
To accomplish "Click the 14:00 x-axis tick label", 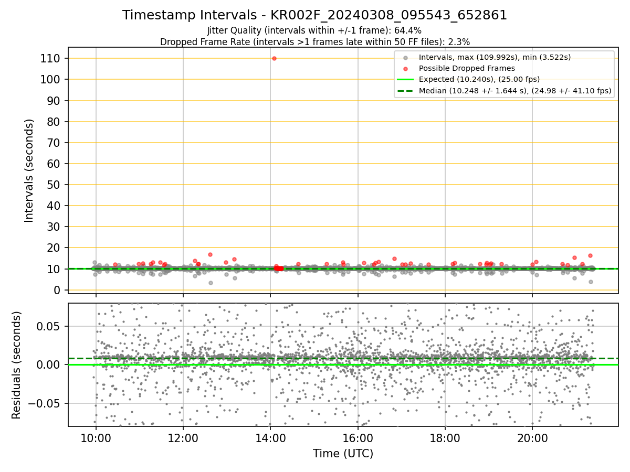I will click(270, 438).
